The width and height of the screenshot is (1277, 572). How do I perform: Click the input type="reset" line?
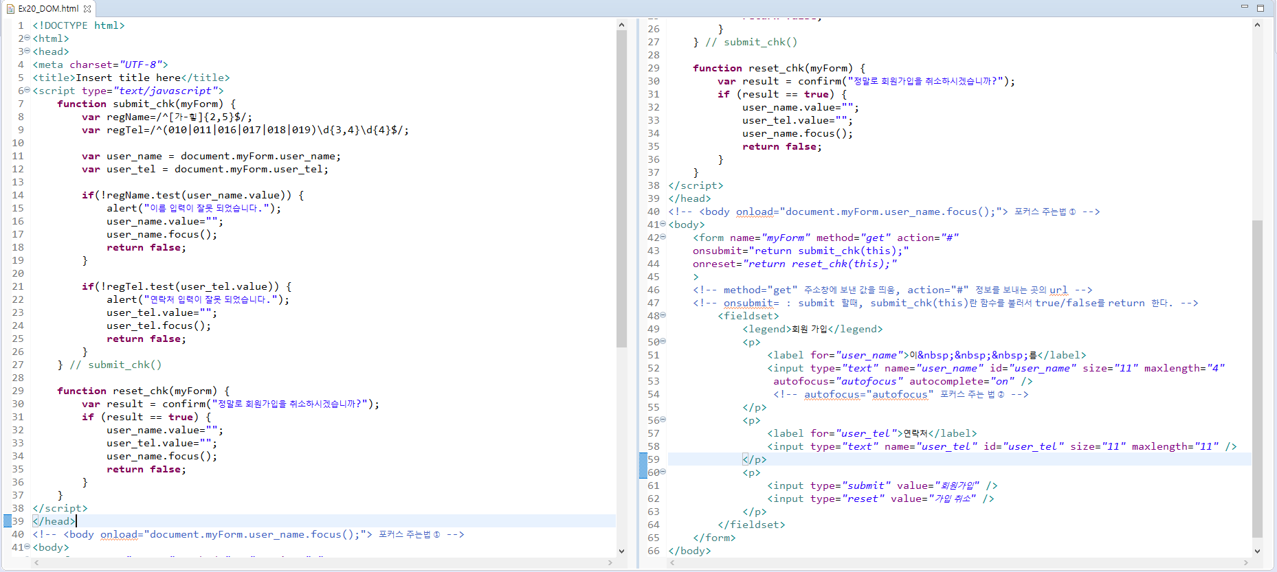click(x=880, y=499)
